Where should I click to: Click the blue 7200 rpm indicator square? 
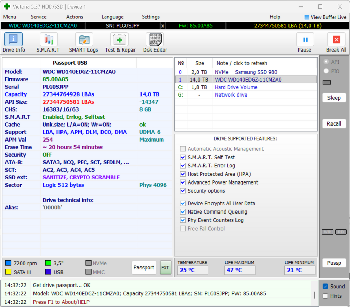point(8,263)
